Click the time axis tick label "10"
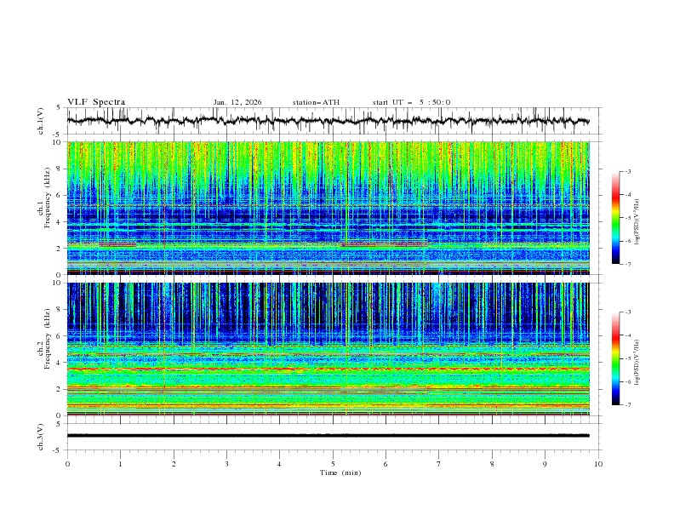The width and height of the screenshot is (674, 521). 598,464
